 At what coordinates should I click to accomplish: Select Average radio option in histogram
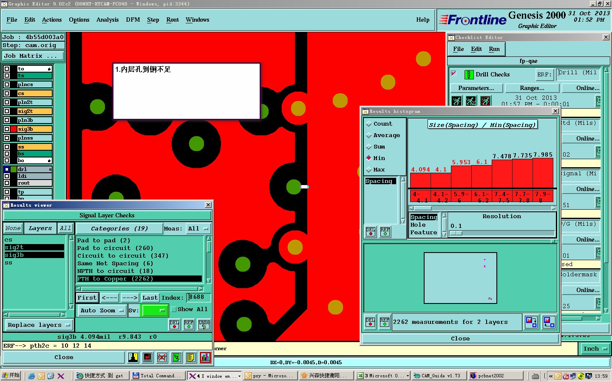pos(382,135)
